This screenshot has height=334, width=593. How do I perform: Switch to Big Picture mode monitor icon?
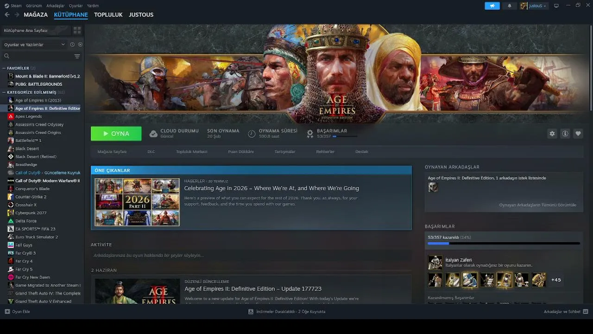pyautogui.click(x=556, y=6)
